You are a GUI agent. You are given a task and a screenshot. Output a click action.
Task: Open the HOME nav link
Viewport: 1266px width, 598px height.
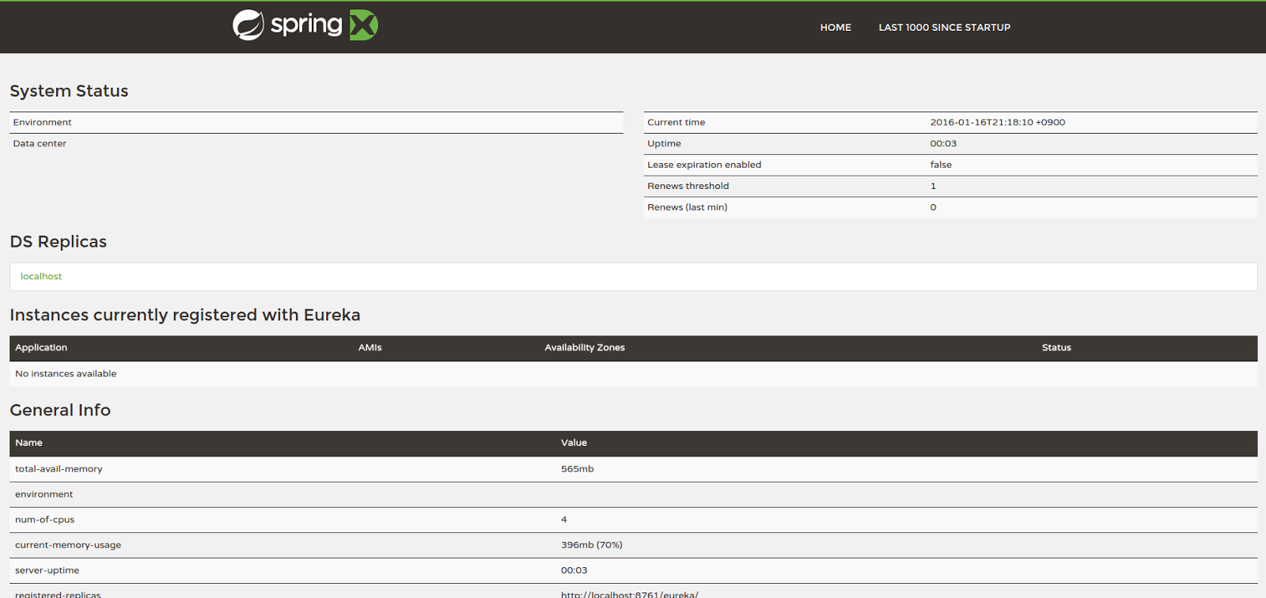[x=836, y=27]
